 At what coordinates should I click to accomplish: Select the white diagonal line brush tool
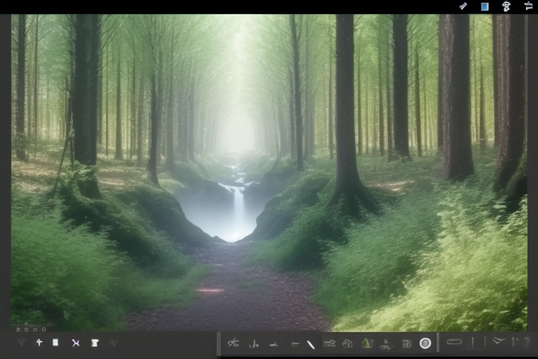tap(311, 344)
